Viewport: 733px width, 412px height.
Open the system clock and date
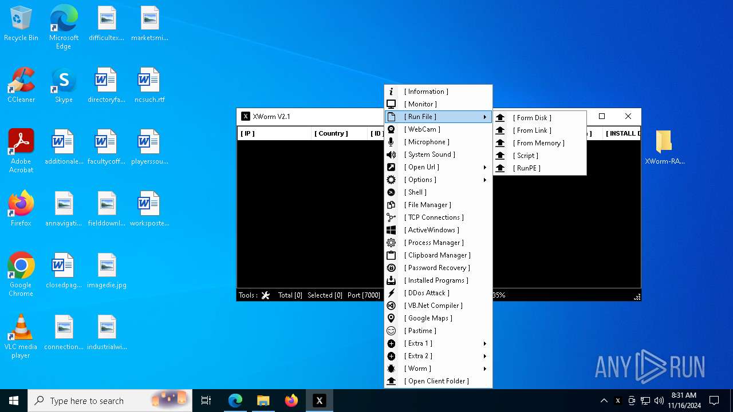click(685, 401)
